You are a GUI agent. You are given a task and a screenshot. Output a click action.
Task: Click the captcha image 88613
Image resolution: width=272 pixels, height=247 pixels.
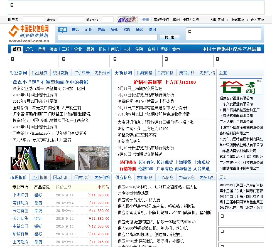pos(127,19)
